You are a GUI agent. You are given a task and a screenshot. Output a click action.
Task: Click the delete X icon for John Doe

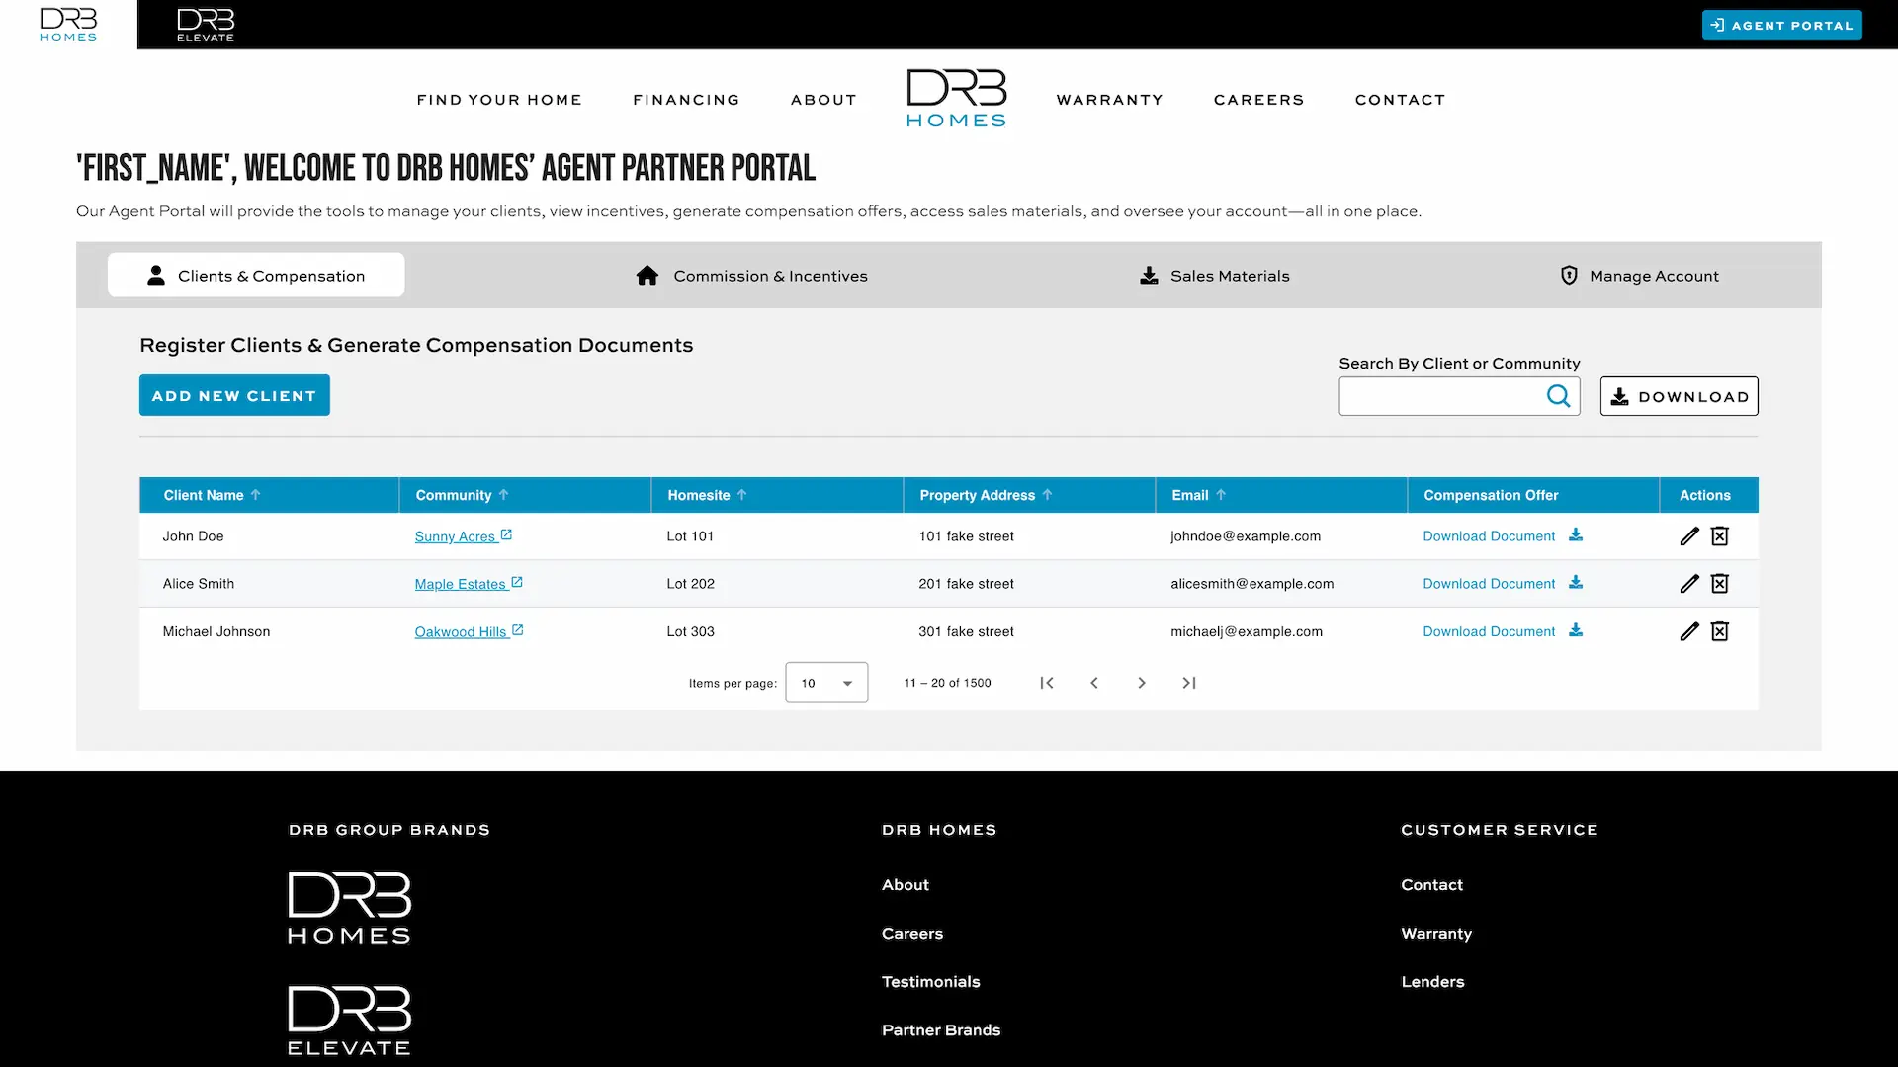tap(1721, 535)
